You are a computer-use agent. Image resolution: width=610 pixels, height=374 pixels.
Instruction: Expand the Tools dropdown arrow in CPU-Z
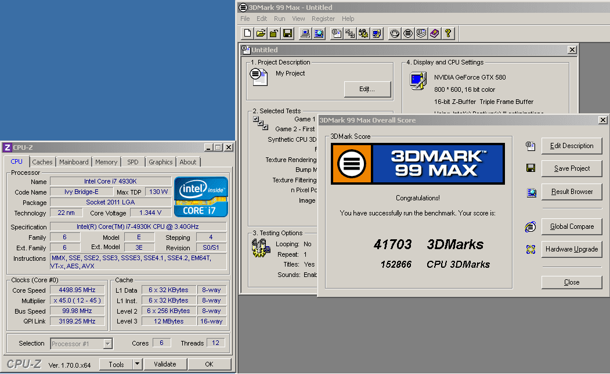(137, 364)
